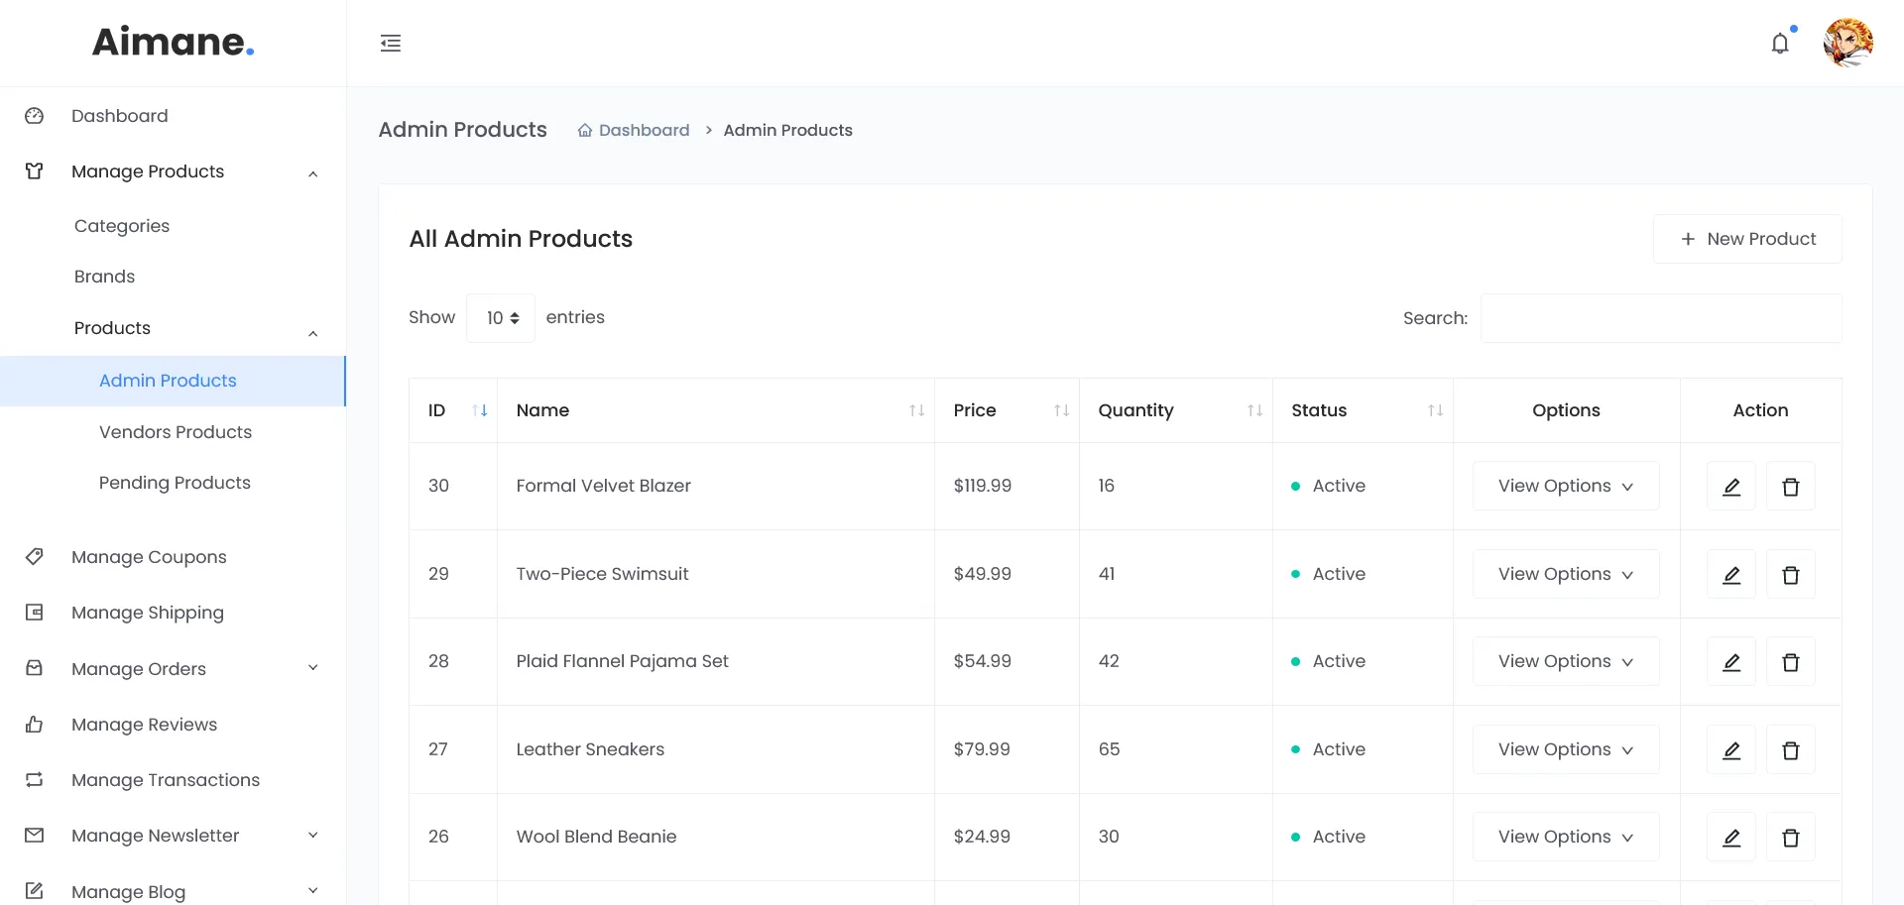Image resolution: width=1904 pixels, height=905 pixels.
Task: Open the show entries count dropdown
Action: point(501,318)
